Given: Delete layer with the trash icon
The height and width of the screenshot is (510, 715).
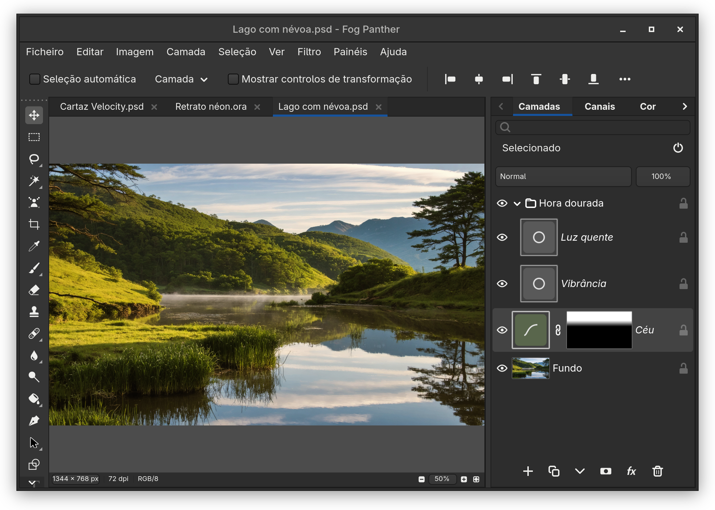Looking at the screenshot, I should tap(657, 471).
